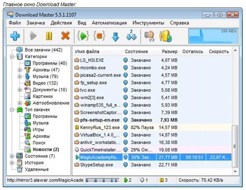The width and height of the screenshot is (246, 190).
Task: Expand the Автообновление category
Action: (20, 103)
